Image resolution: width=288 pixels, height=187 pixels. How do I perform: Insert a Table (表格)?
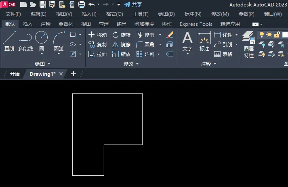(223, 54)
